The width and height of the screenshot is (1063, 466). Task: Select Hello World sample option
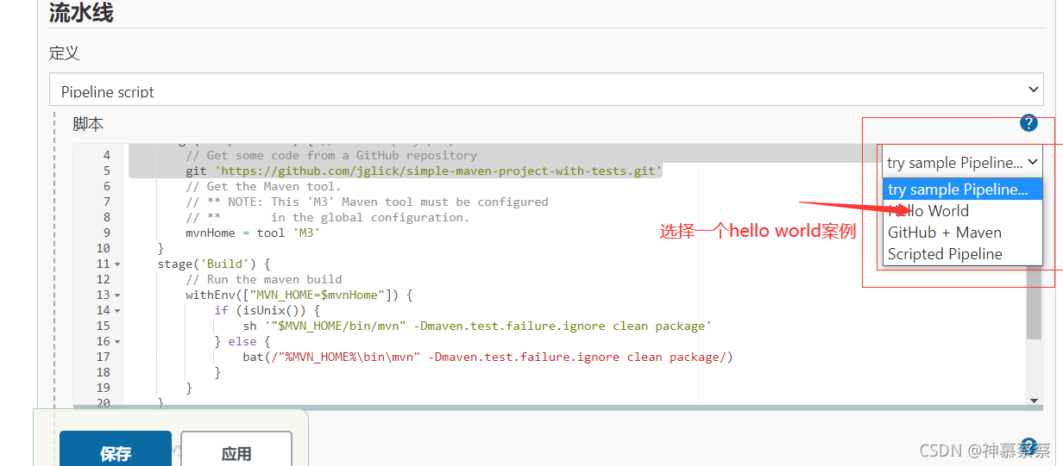click(962, 211)
